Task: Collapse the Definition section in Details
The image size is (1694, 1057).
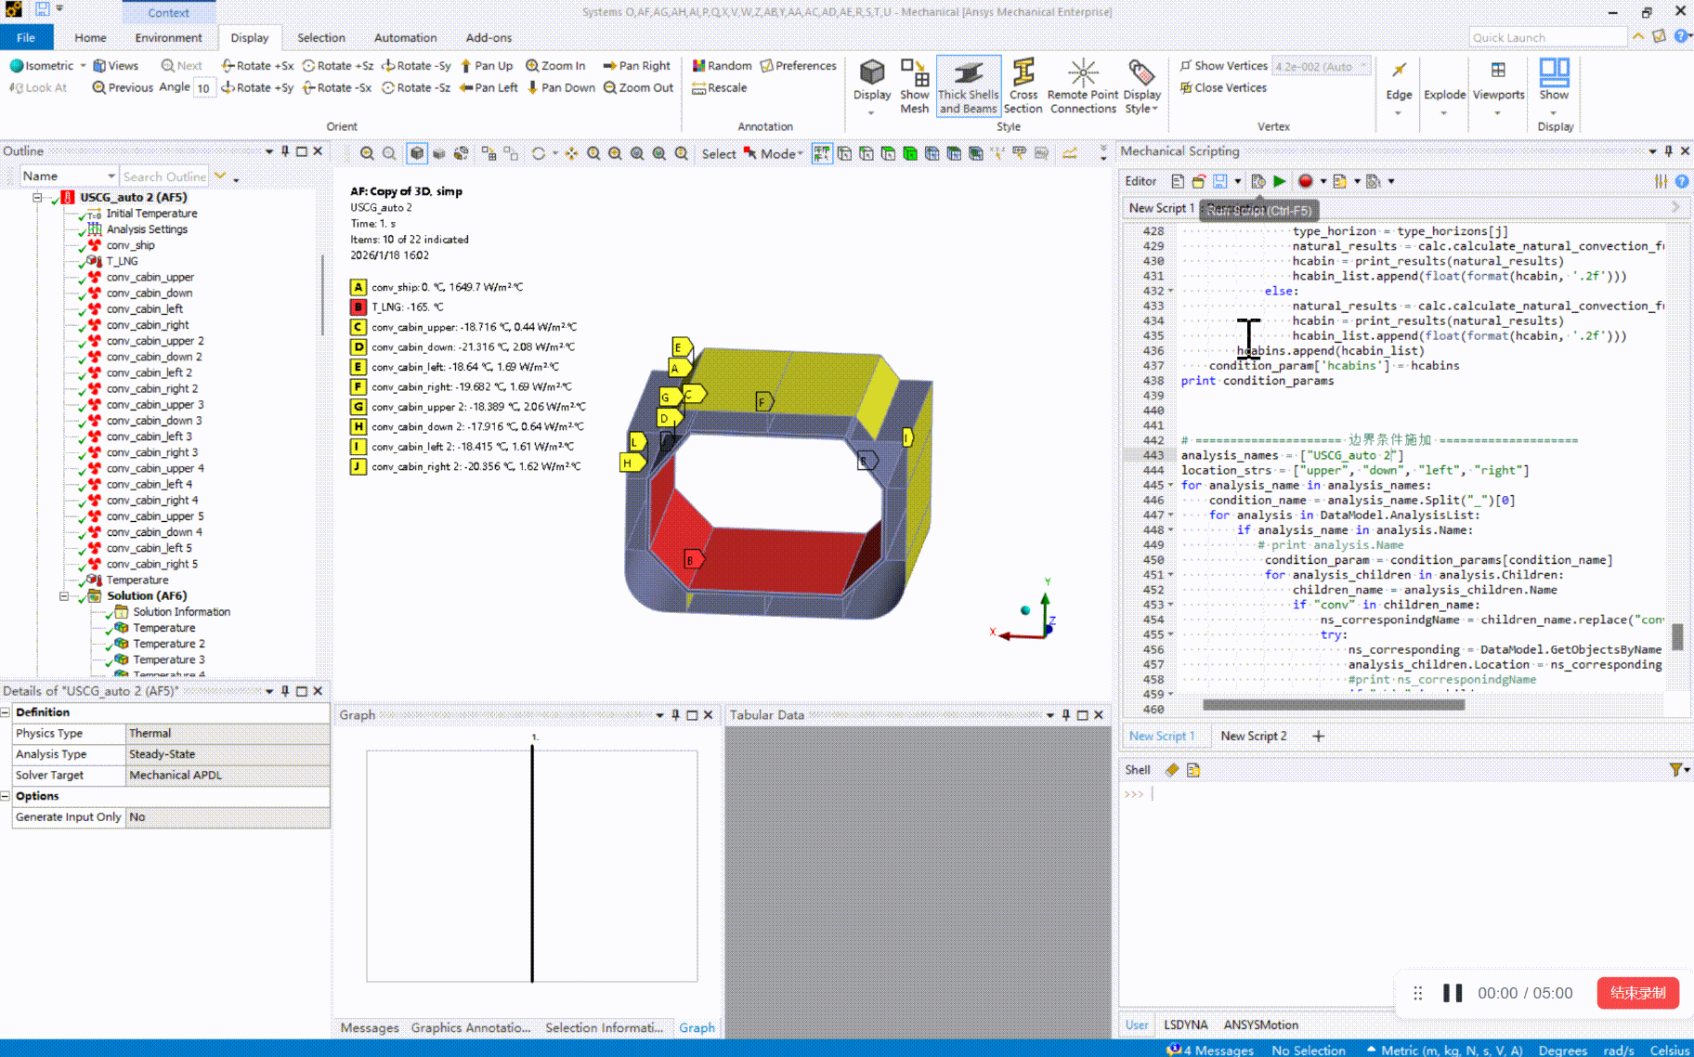Action: 6,712
